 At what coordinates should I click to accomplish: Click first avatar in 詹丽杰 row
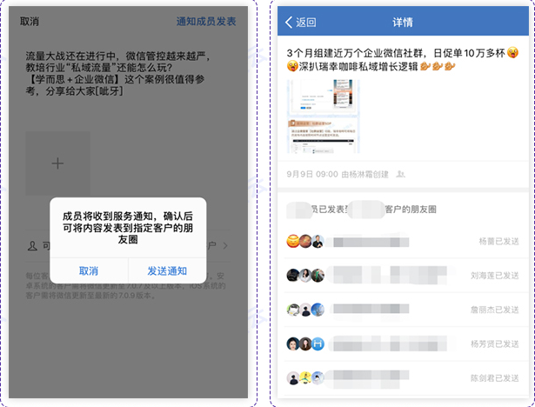(x=293, y=310)
